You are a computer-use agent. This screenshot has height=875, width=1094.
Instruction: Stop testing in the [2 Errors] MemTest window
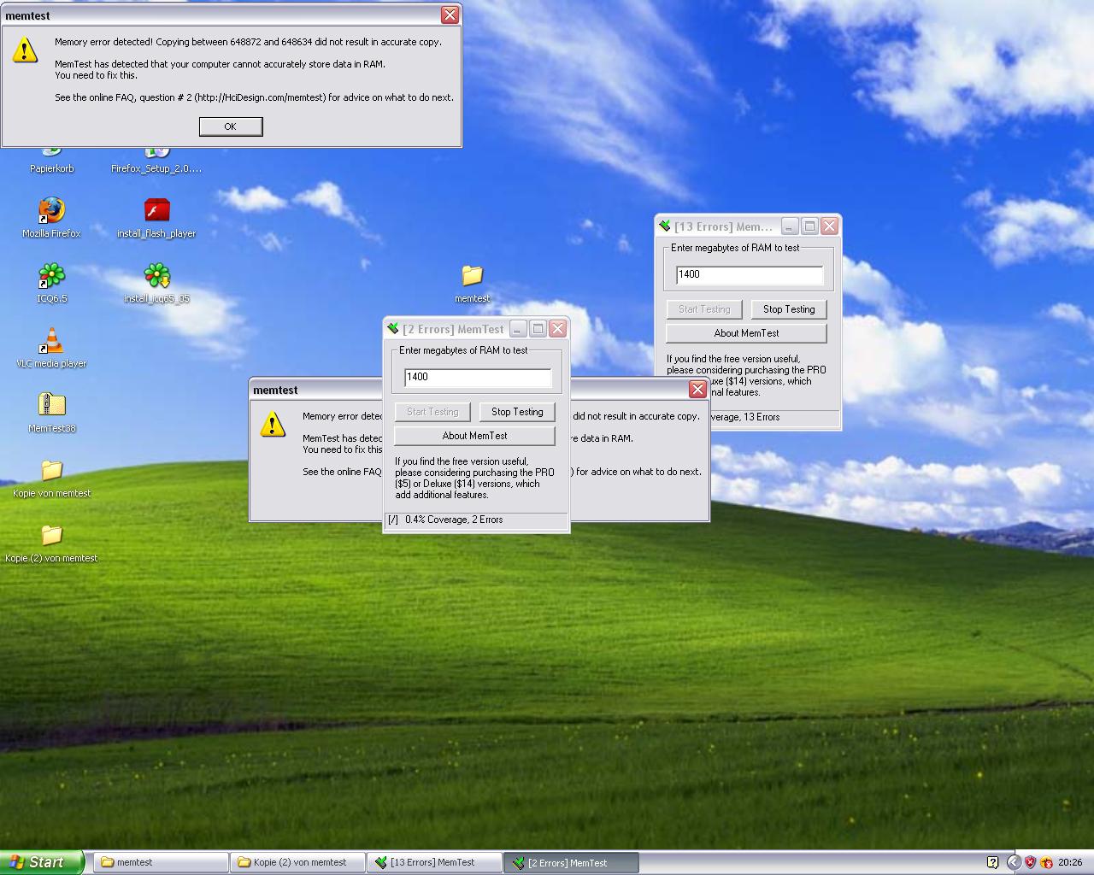point(517,412)
